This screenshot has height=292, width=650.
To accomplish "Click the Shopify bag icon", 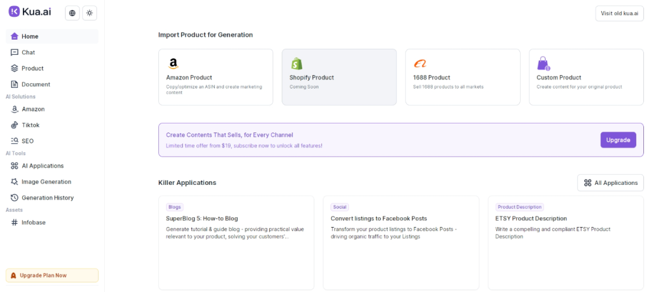I will pyautogui.click(x=296, y=64).
